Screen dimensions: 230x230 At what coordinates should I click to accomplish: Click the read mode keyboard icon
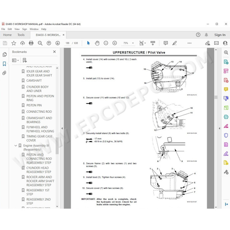[x=153, y=43]
